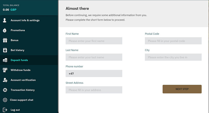Click the Bet history clock icon
209x113 pixels.
[x=5, y=50]
